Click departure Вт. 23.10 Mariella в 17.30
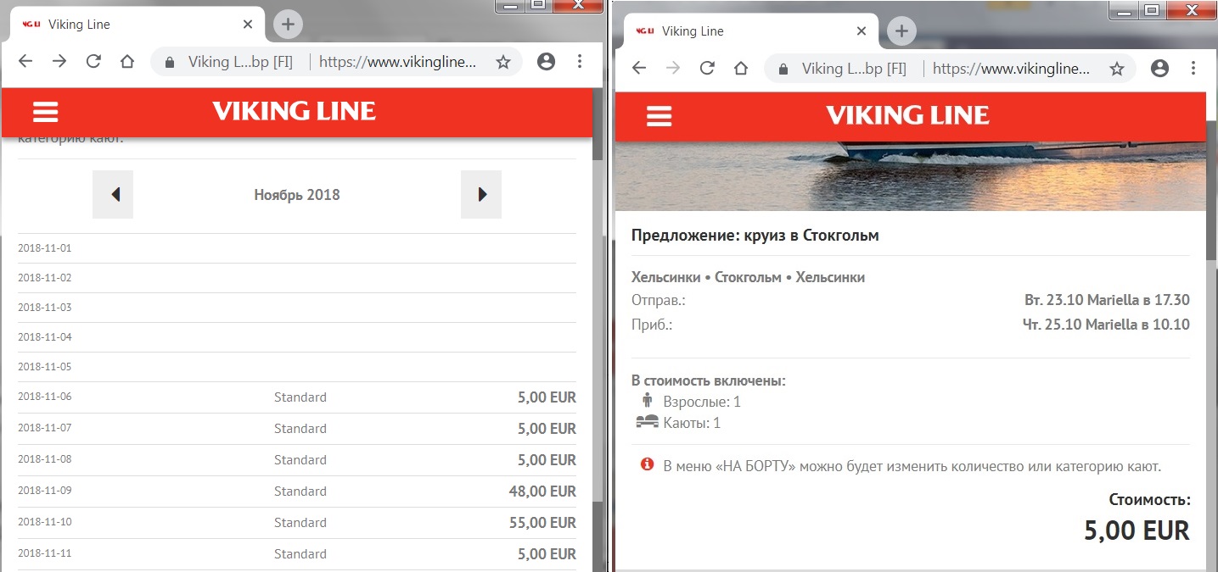Viewport: 1218px width, 572px height. pyautogui.click(x=1107, y=300)
